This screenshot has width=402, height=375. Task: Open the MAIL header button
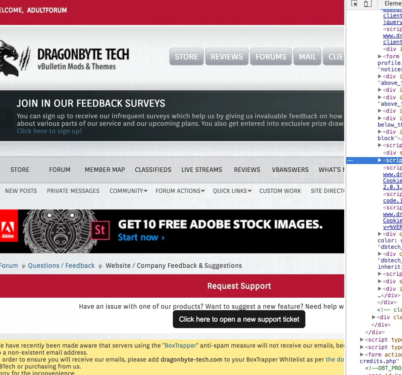[x=307, y=56]
